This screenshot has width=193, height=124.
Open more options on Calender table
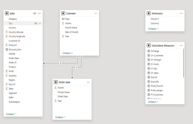pyautogui.click(x=96, y=14)
